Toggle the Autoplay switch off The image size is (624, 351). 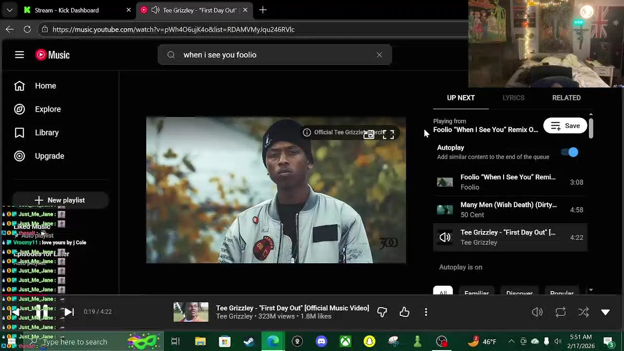569,152
